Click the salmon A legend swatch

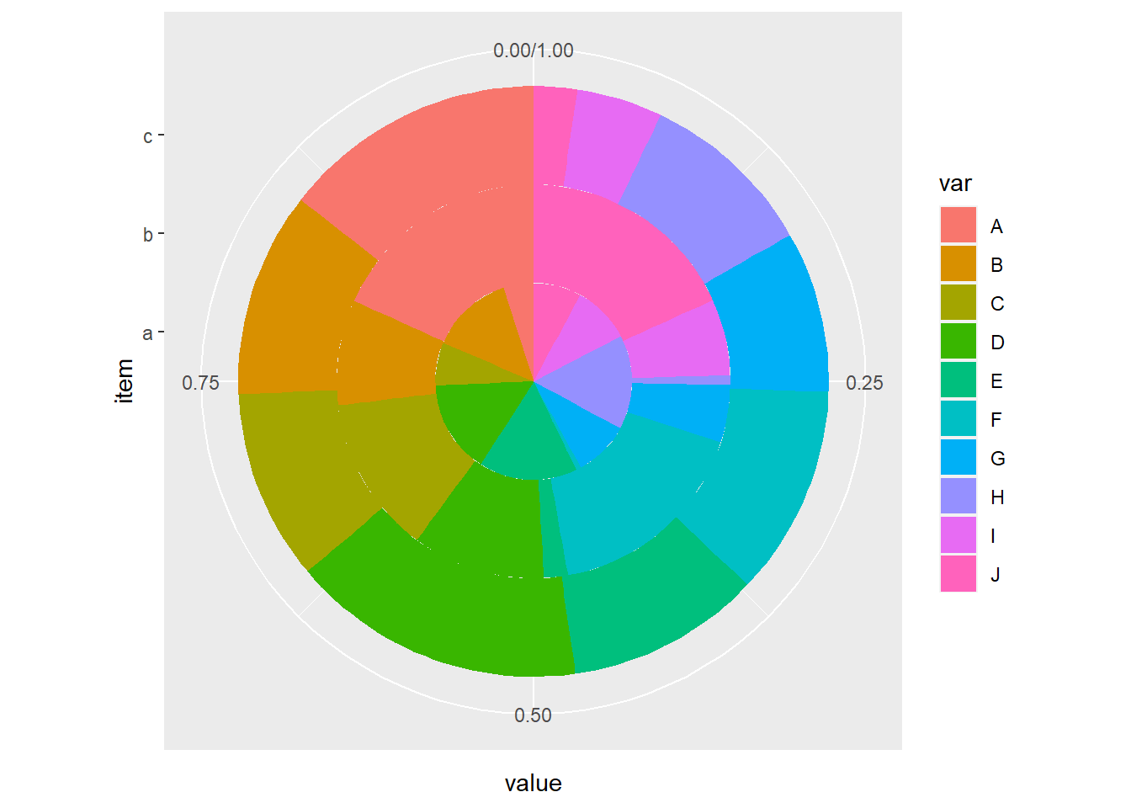[958, 226]
